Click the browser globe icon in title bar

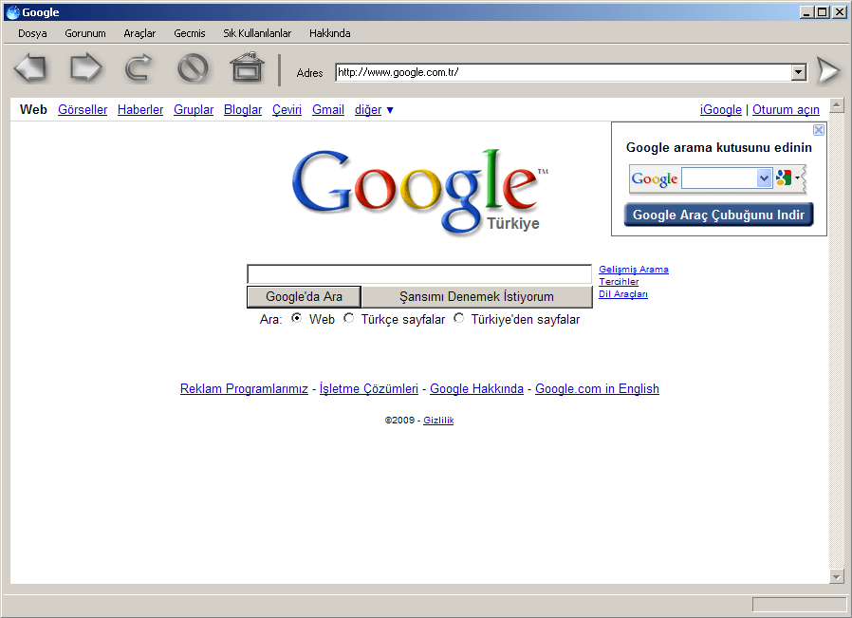pyautogui.click(x=12, y=12)
